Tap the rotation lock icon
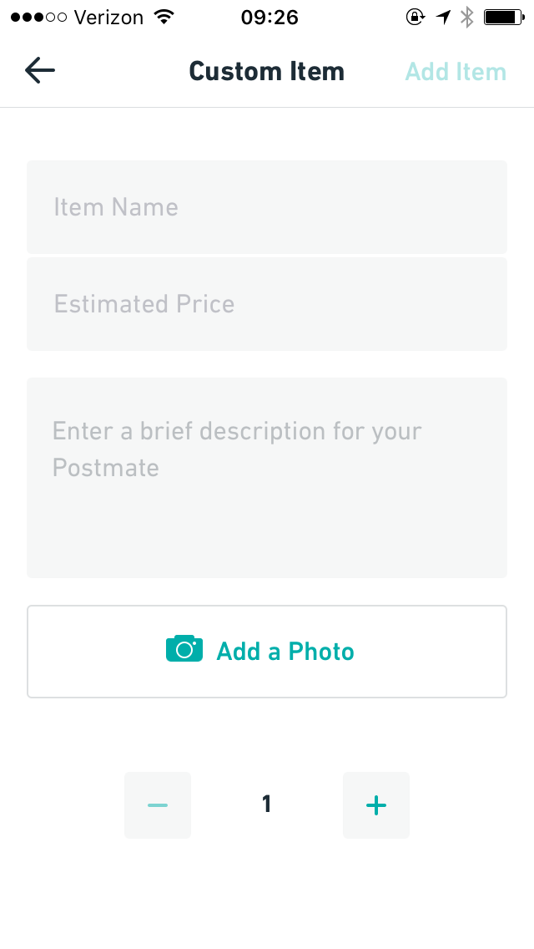Screen dimensions: 534x949 click(415, 17)
